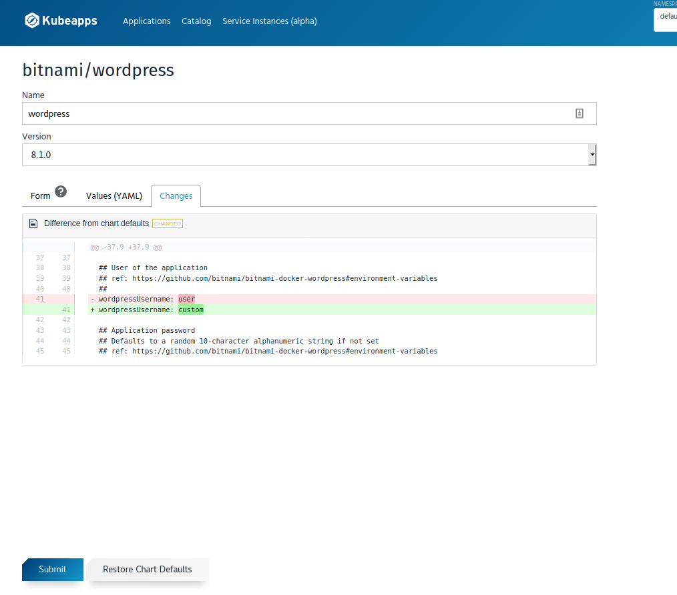Open the Version dropdown arrow
The image size is (677, 595).
point(592,155)
